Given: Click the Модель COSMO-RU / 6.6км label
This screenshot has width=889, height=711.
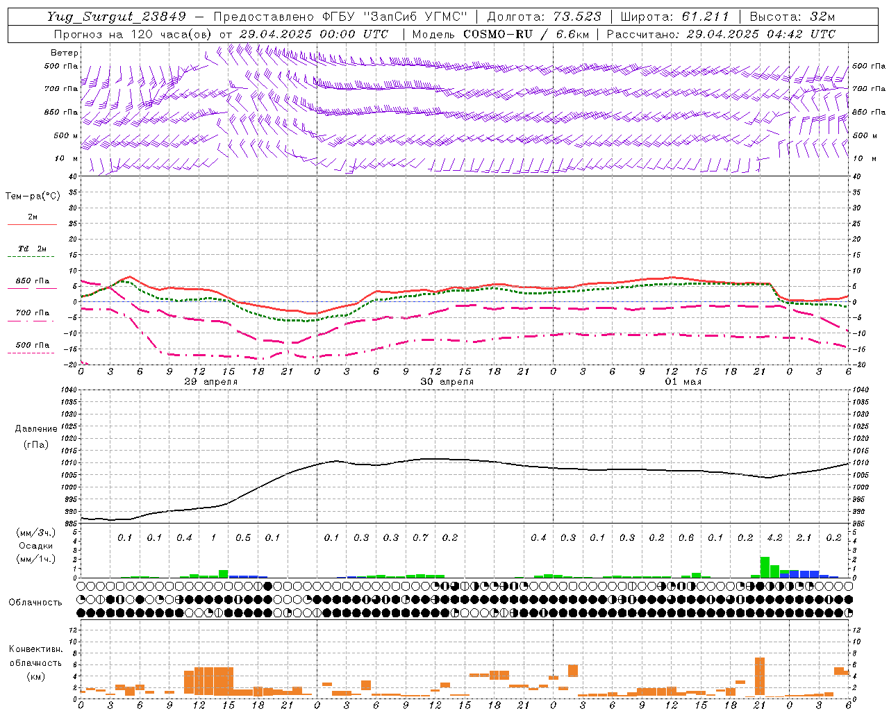Looking at the screenshot, I should (x=501, y=34).
